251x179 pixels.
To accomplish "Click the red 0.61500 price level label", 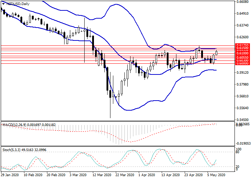I will click(x=242, y=48).
